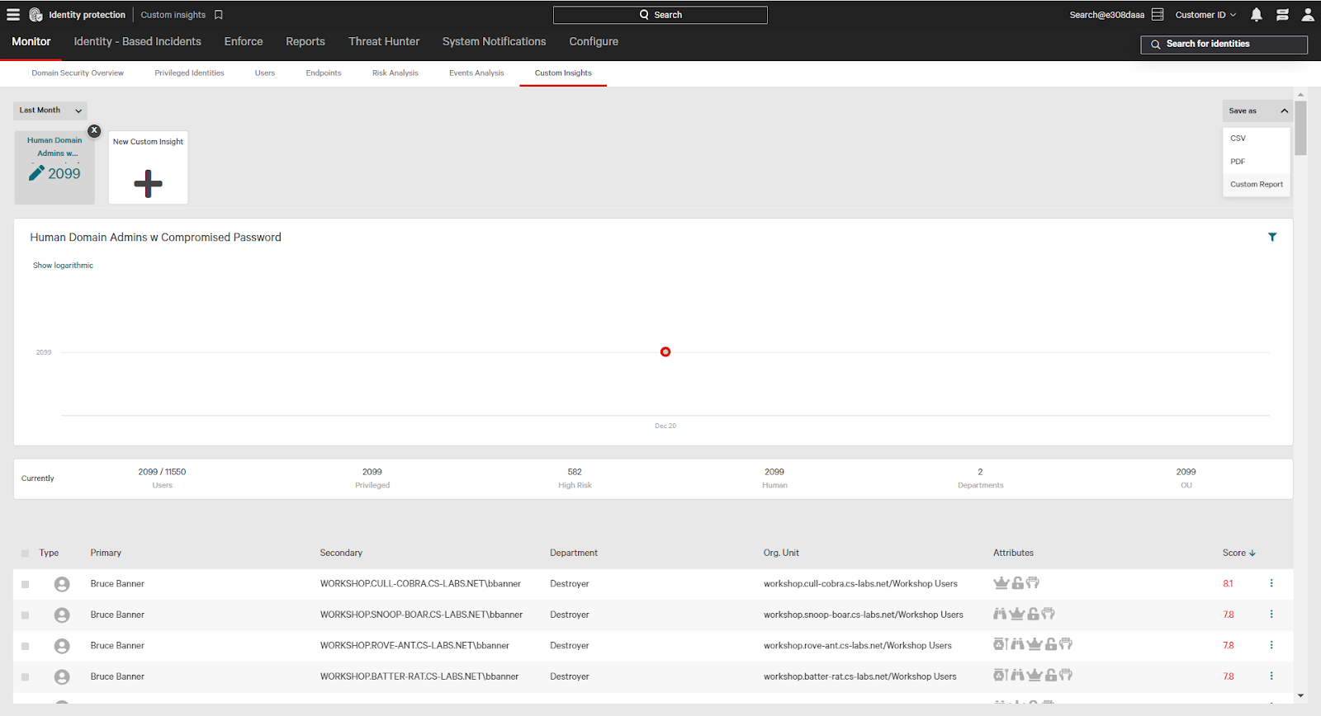
Task: Collapse the Save as dropdown
Action: point(1257,111)
